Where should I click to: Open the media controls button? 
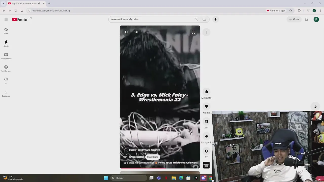pyautogui.click(x=308, y=11)
